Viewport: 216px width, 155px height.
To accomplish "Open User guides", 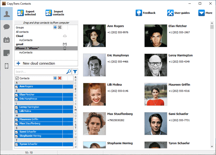I will click(178, 13).
